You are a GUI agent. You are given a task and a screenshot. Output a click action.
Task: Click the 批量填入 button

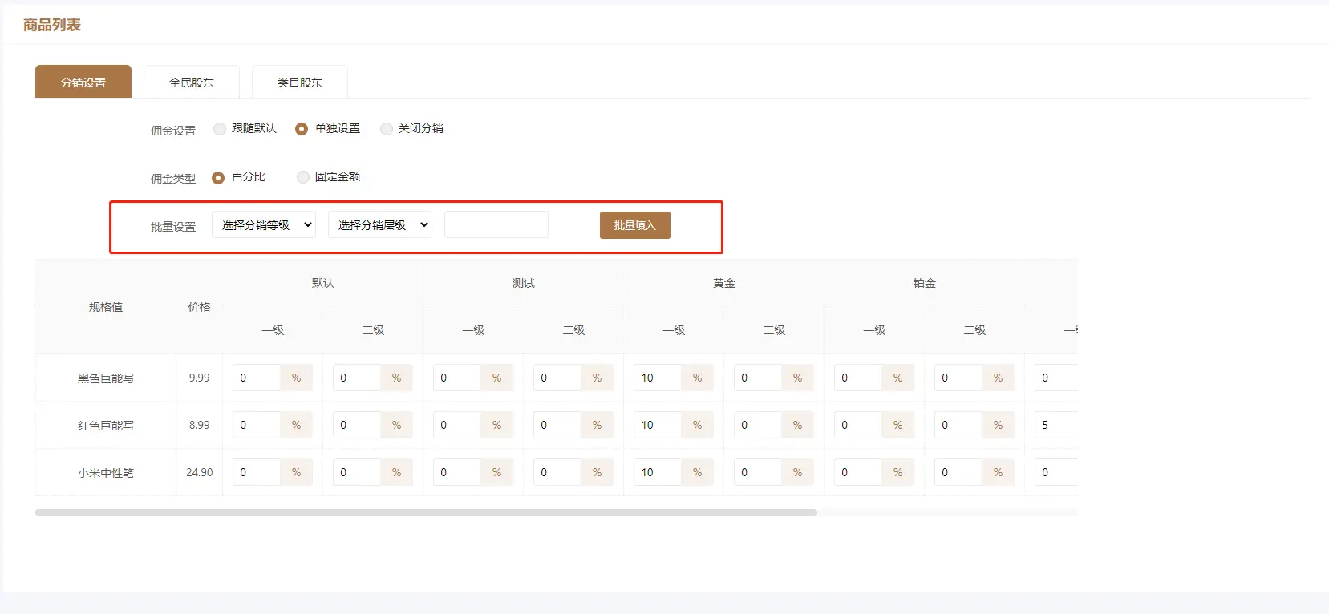tap(634, 225)
